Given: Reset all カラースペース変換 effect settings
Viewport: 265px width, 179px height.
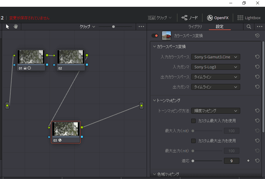Looking at the screenshot, I should [x=257, y=35].
